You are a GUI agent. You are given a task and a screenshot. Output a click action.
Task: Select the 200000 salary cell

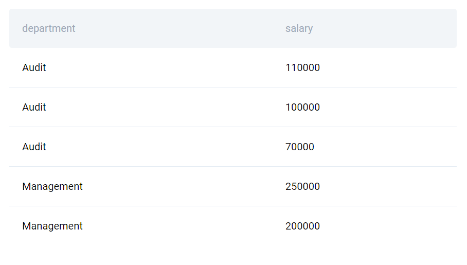click(x=302, y=226)
